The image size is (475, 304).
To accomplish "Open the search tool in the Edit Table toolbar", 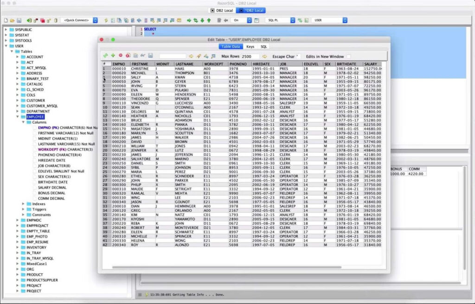I will (x=142, y=55).
